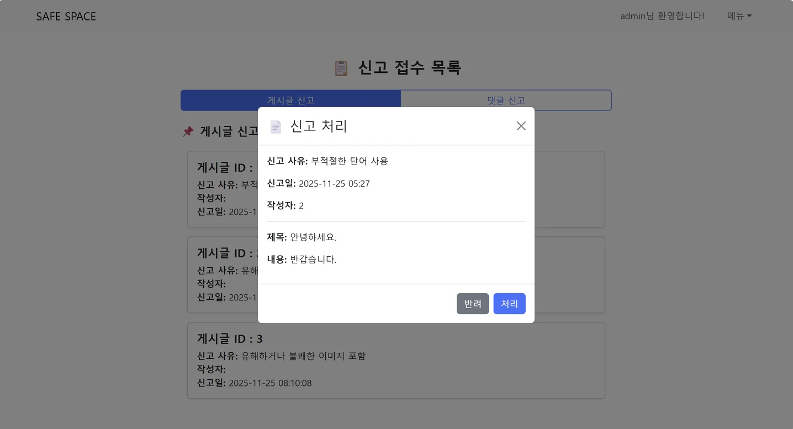The image size is (793, 429).
Task: Click the SAFE SPACE logo
Action: pos(66,16)
